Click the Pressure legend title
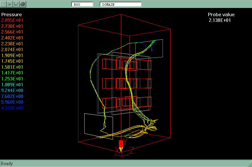Image resolution: width=252 pixels, height=167 pixels. point(11,14)
